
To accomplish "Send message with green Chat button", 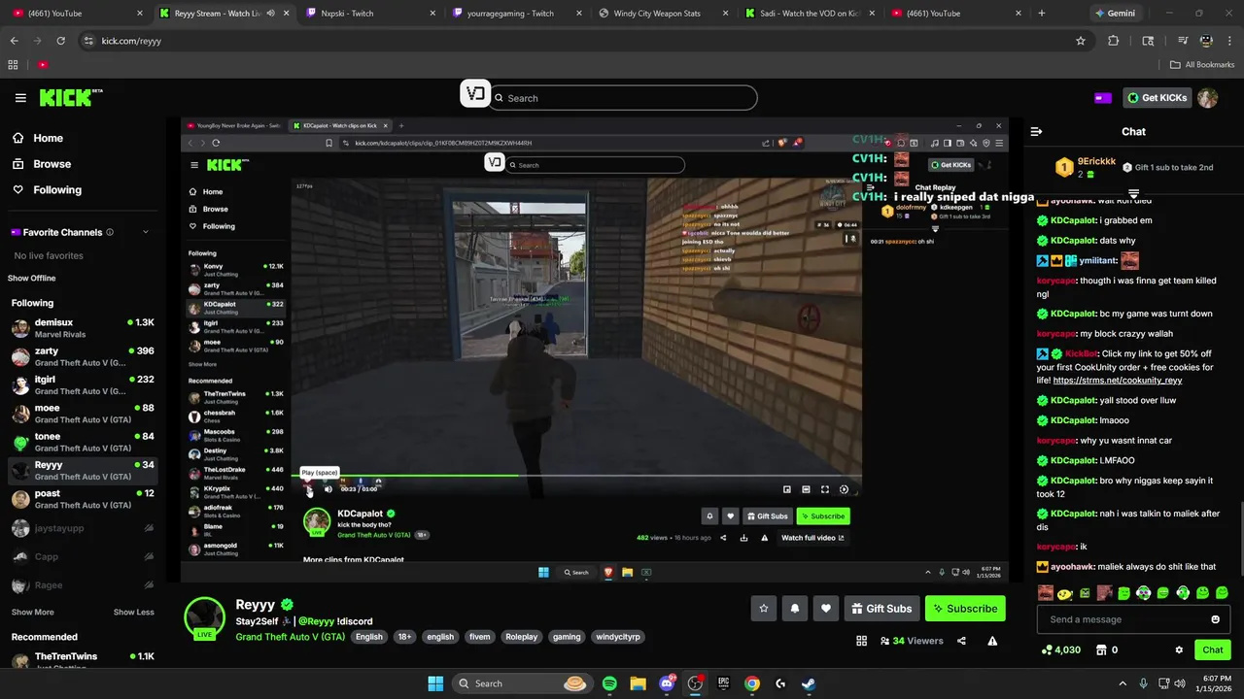I will [x=1213, y=649].
